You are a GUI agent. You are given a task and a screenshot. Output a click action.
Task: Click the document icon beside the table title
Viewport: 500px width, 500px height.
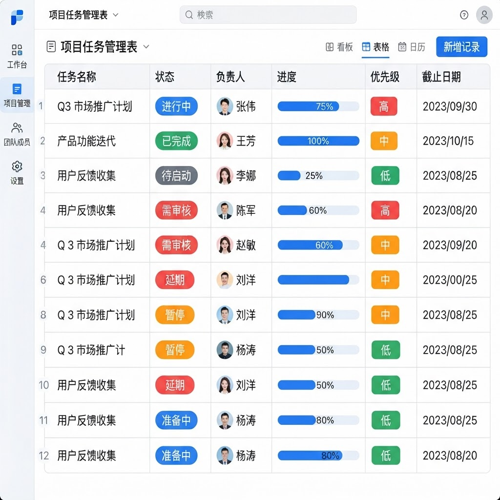click(51, 46)
